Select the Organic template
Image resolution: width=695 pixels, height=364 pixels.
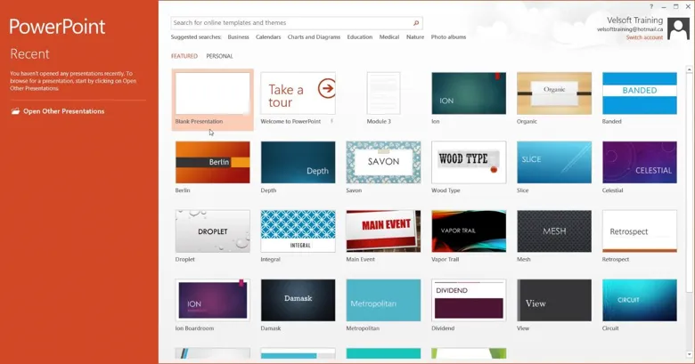(554, 93)
